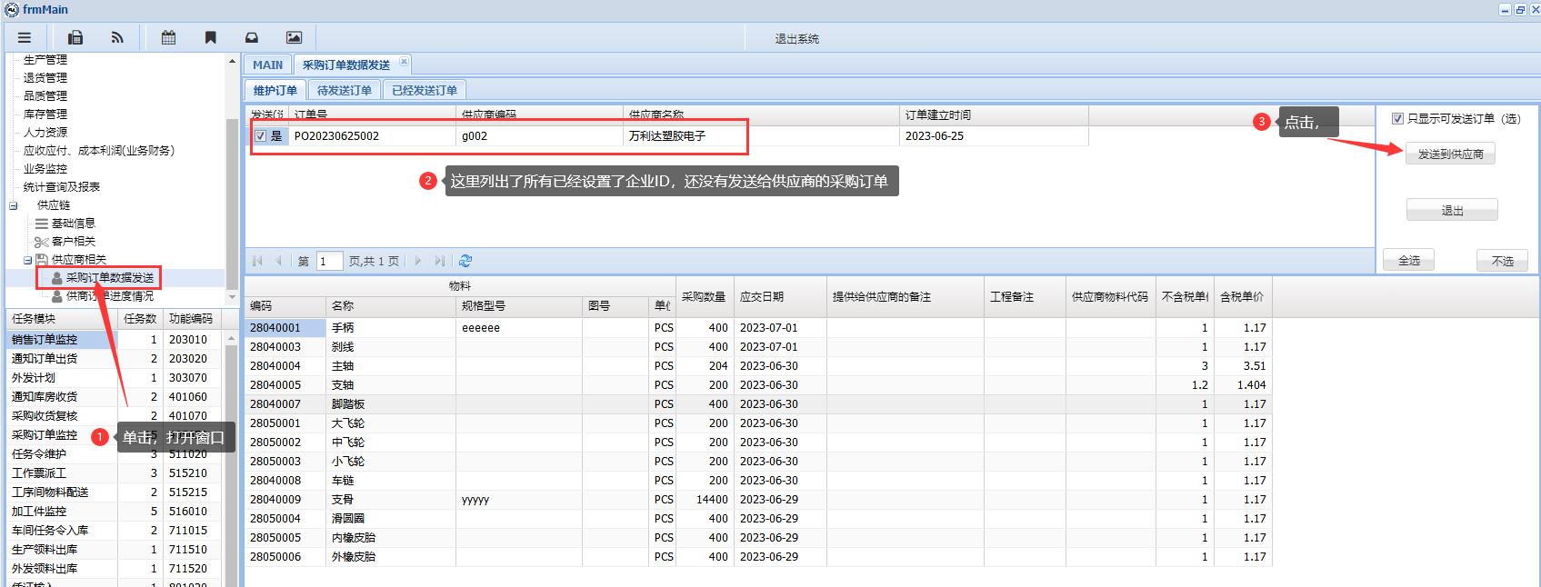Collapse the 供应链 tree node
Viewport: 1541px width, 587px height.
pyautogui.click(x=14, y=205)
